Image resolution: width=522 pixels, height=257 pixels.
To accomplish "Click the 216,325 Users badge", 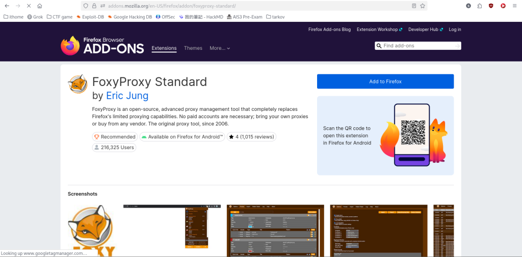I will [x=114, y=147].
